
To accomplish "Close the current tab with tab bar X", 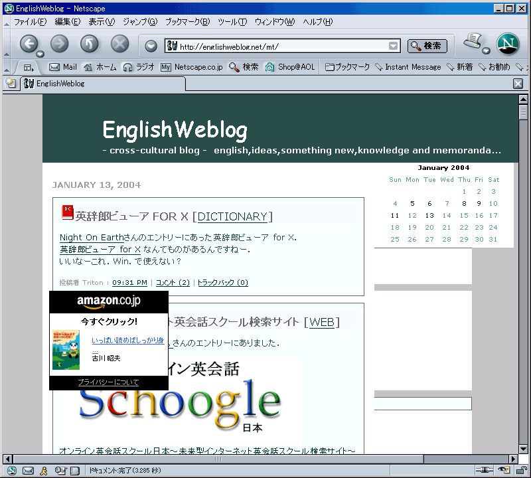I will tap(518, 84).
